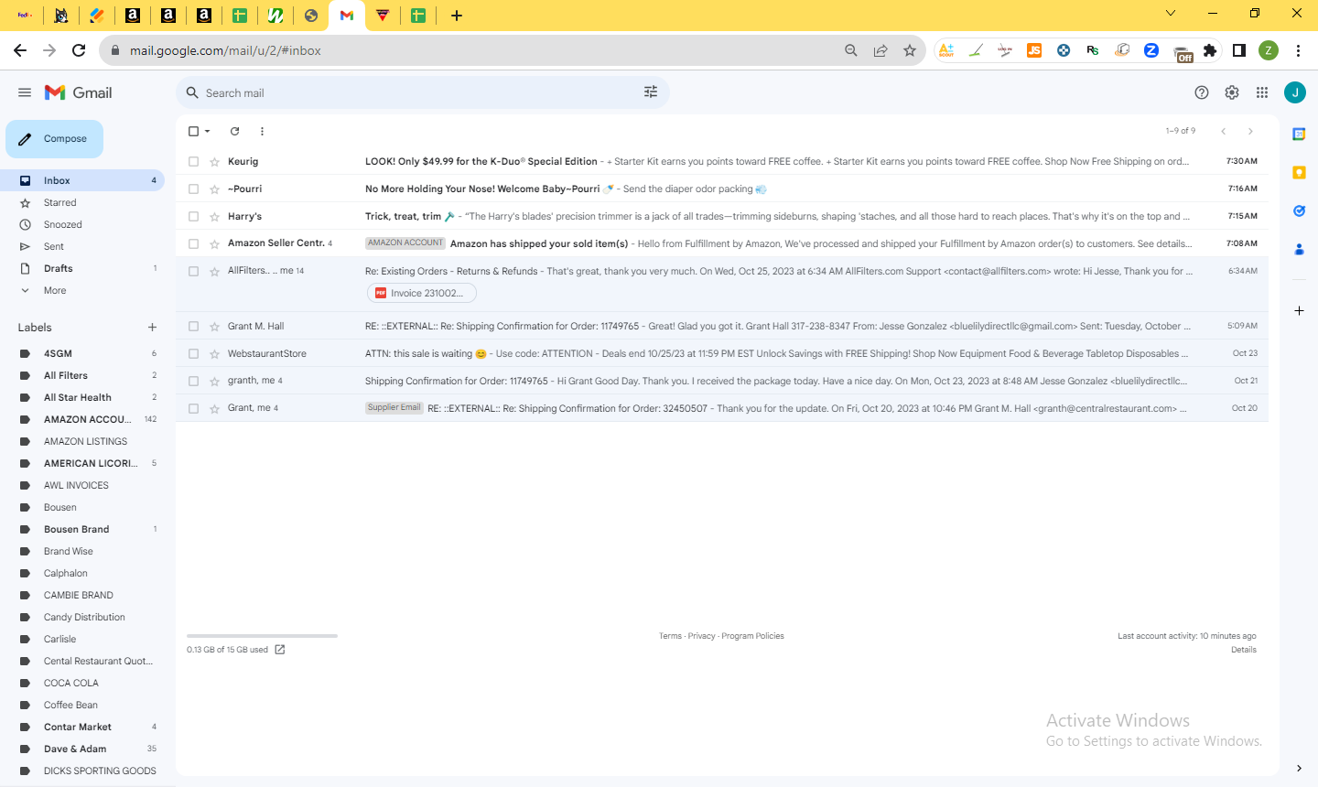Open Chrome extensions puzzle icon

(x=1210, y=50)
